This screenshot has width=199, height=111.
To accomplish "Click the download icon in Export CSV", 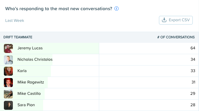I will [x=164, y=20].
